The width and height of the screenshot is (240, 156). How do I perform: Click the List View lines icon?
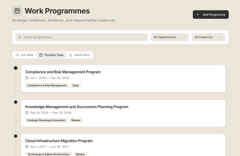click(x=17, y=55)
